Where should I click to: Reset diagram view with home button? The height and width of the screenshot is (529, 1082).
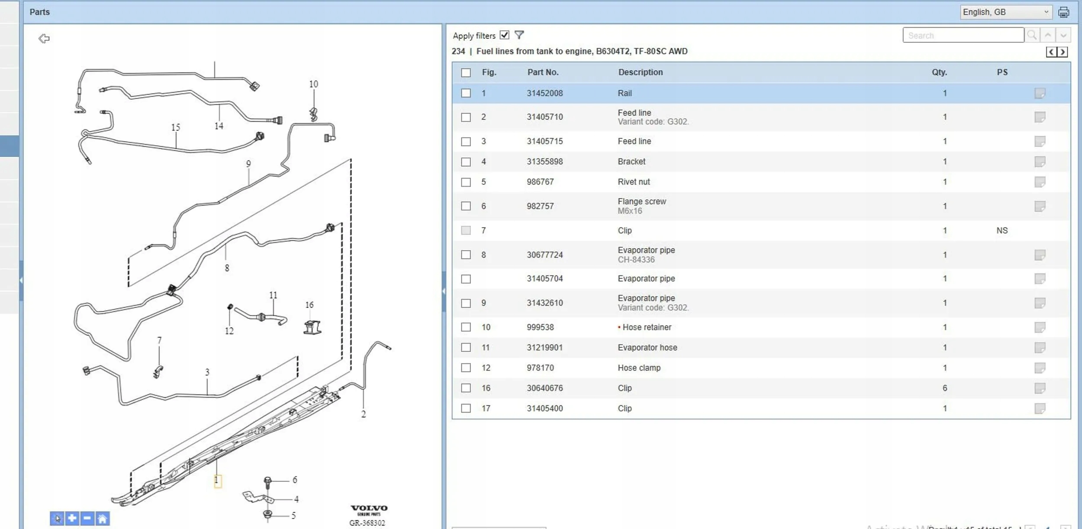click(103, 518)
